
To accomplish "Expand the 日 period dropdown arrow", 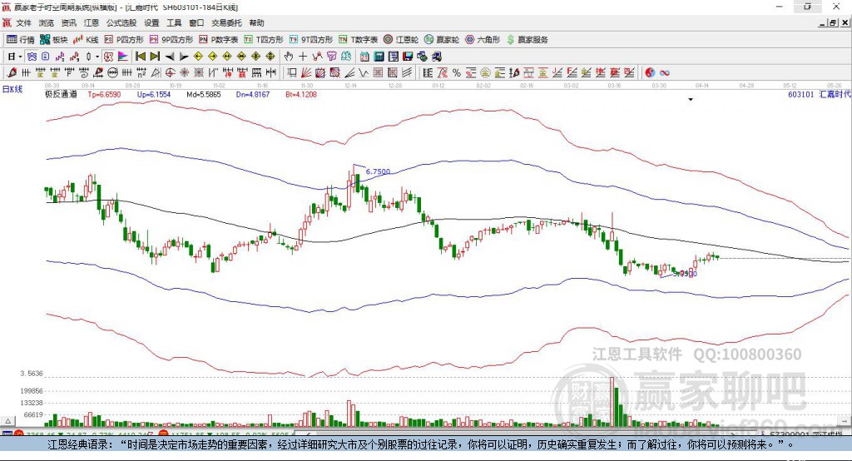I will tap(20, 57).
